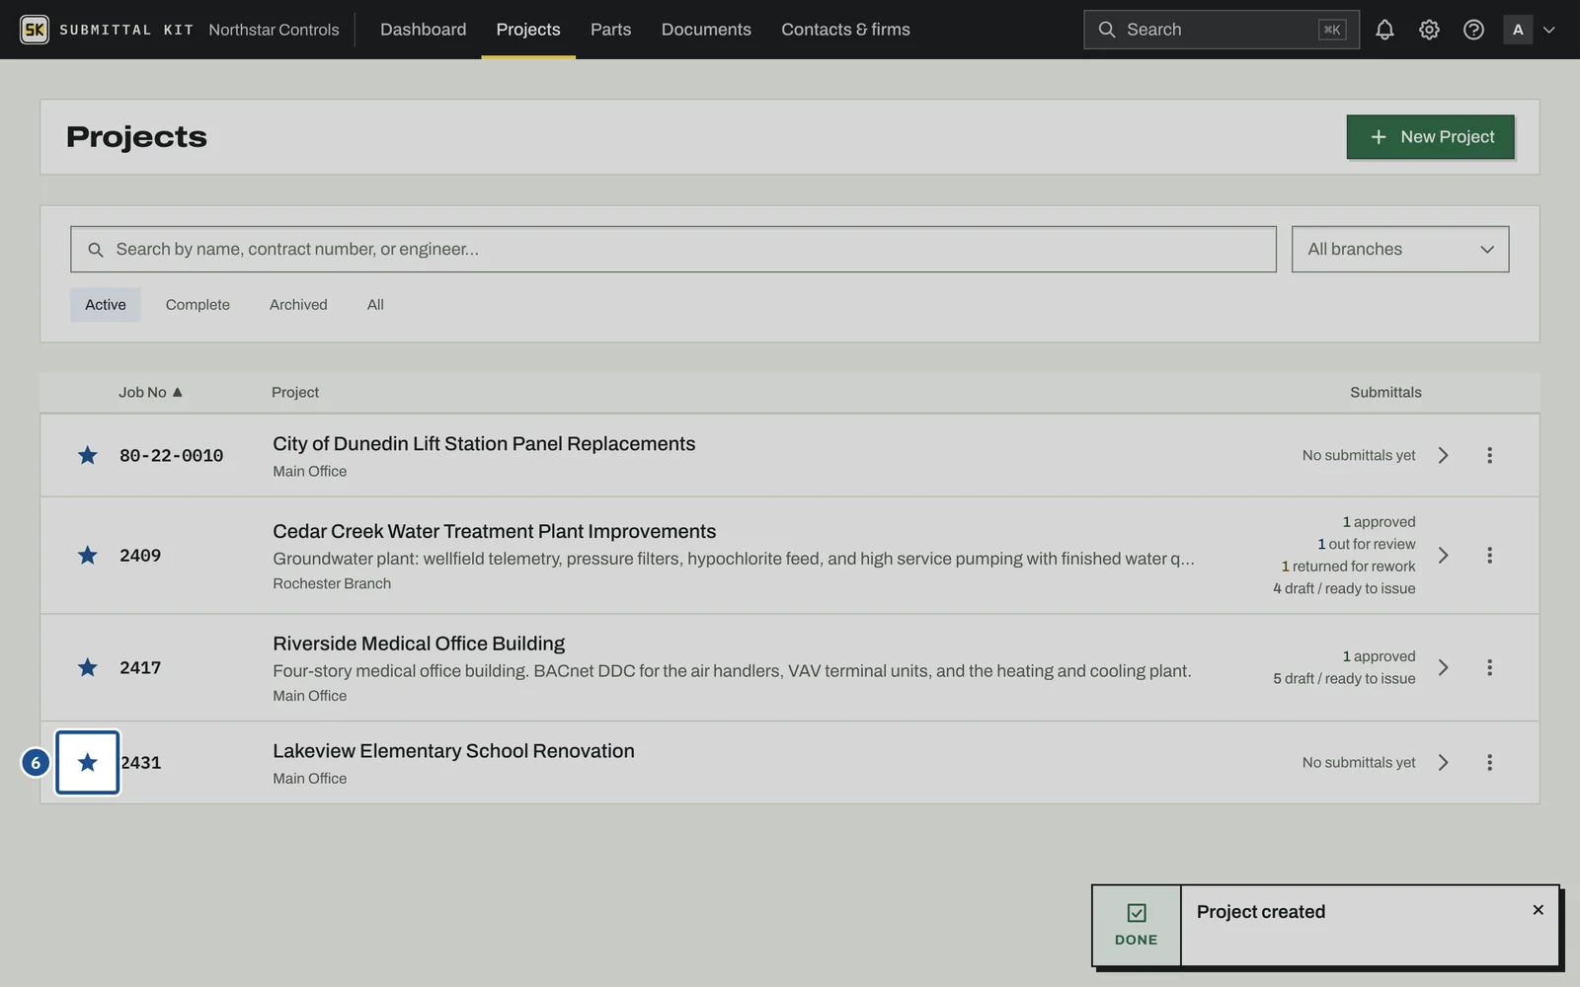
Task: Create a New Project
Action: click(x=1430, y=136)
